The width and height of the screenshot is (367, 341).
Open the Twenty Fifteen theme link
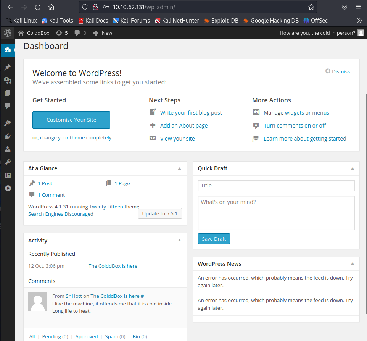(106, 207)
